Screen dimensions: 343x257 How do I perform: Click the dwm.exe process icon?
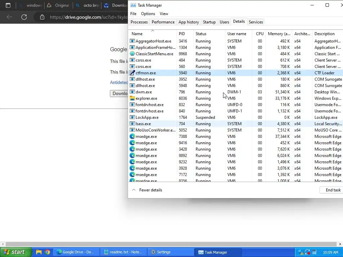132,92
